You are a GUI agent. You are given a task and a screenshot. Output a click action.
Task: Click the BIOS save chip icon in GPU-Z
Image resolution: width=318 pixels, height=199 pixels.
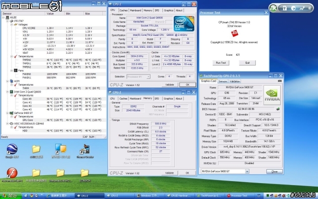pyautogui.click(x=278, y=109)
